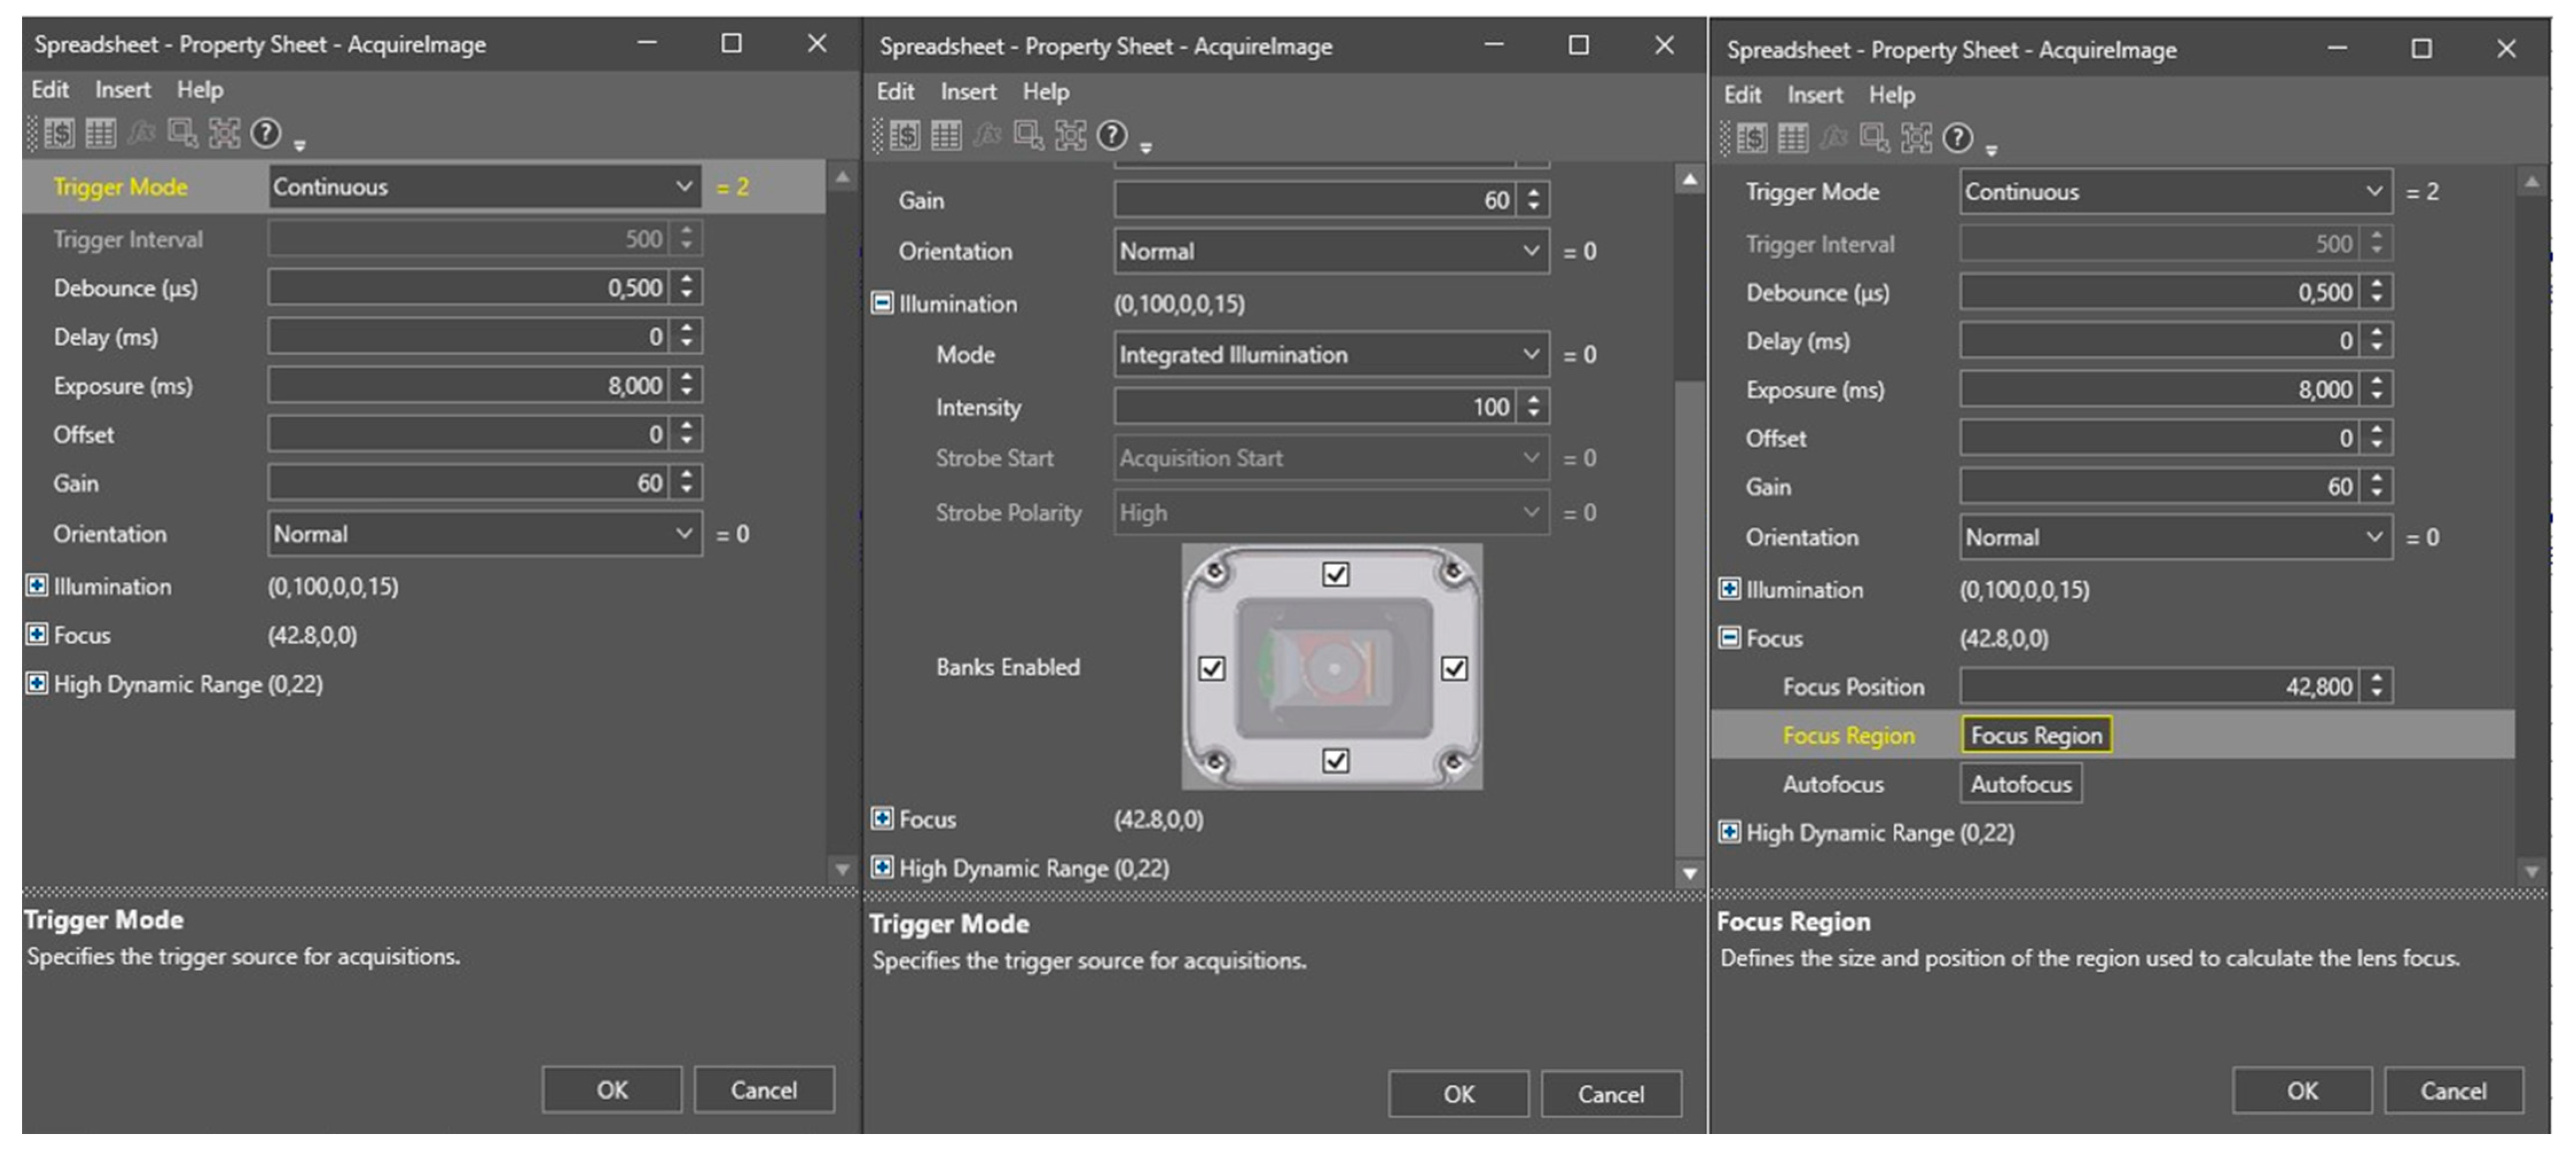
Task: Collapse the Illumination section in middle window
Action: [882, 303]
